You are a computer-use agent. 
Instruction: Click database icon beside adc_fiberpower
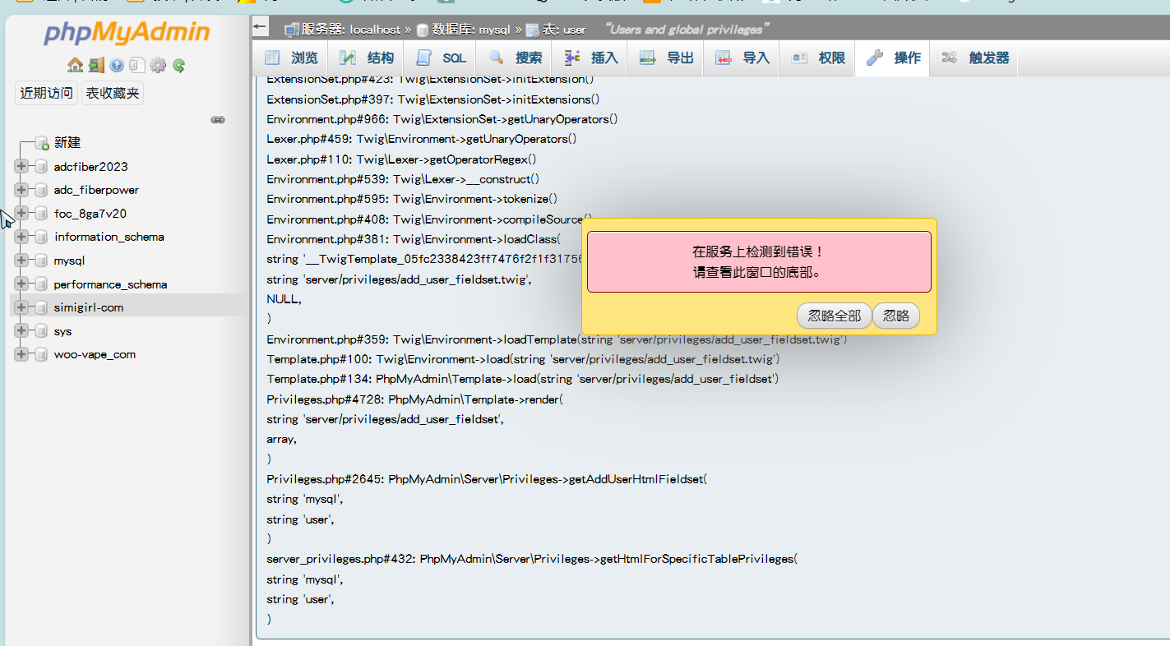pyautogui.click(x=40, y=190)
